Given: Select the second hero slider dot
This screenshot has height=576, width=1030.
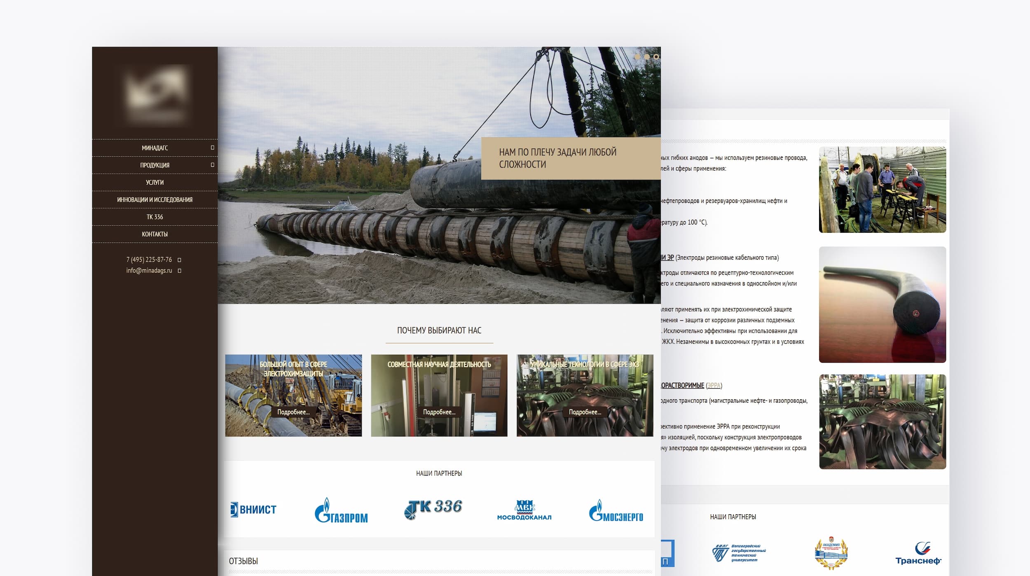Looking at the screenshot, I should pyautogui.click(x=647, y=57).
